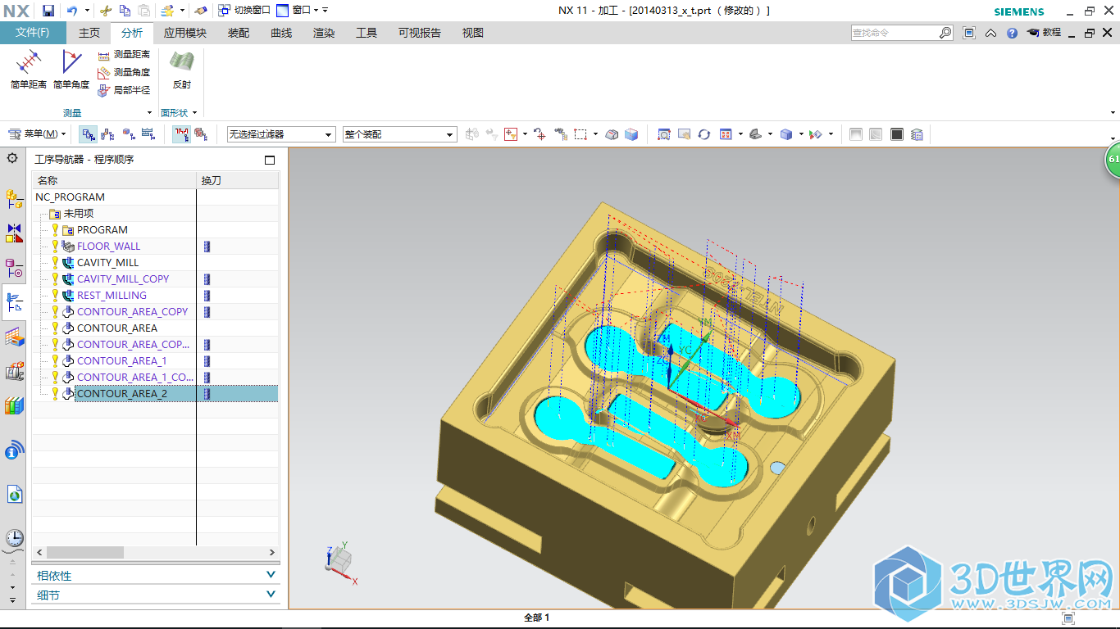Open the history clock sidebar icon
Image resolution: width=1120 pixels, height=629 pixels.
15,538
